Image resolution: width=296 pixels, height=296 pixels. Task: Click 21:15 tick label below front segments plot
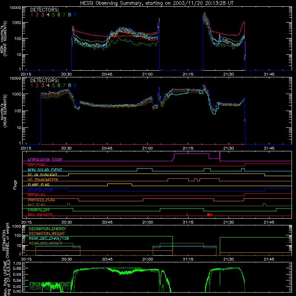tap(188, 74)
